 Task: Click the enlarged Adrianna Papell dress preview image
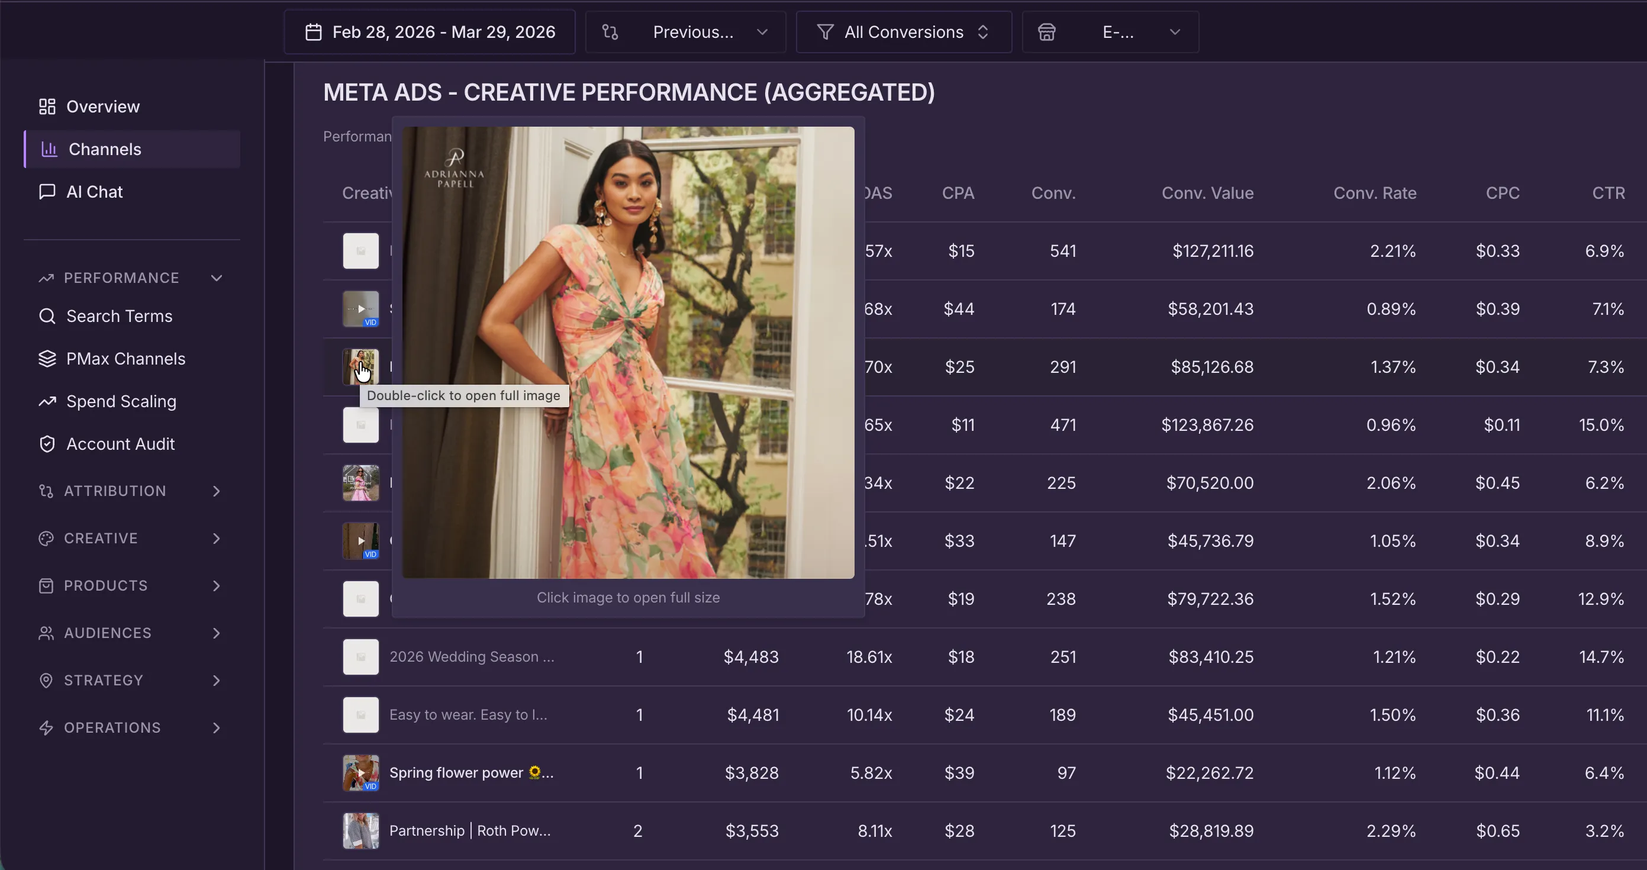[x=628, y=352]
